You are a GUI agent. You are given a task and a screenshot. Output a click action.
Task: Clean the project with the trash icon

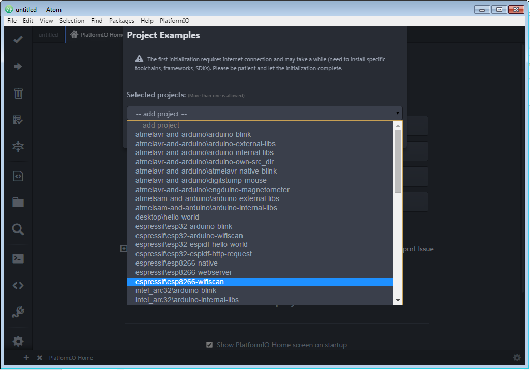(18, 93)
